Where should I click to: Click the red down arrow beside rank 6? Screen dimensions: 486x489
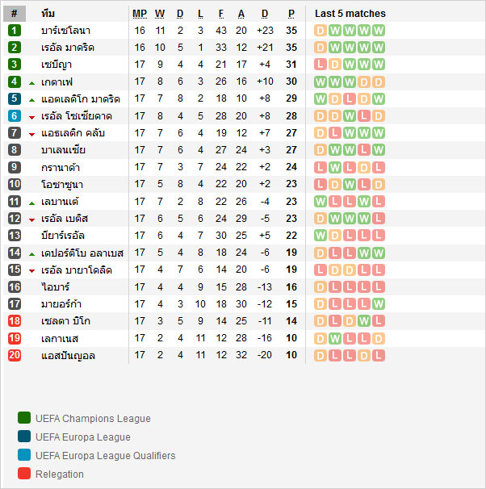[31, 118]
